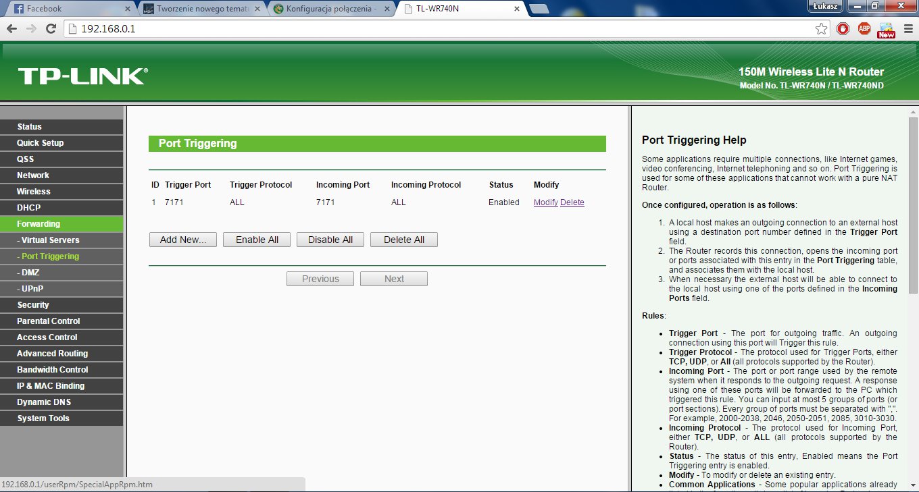
Task: Select the TL-WR740N tab
Action: (461, 9)
